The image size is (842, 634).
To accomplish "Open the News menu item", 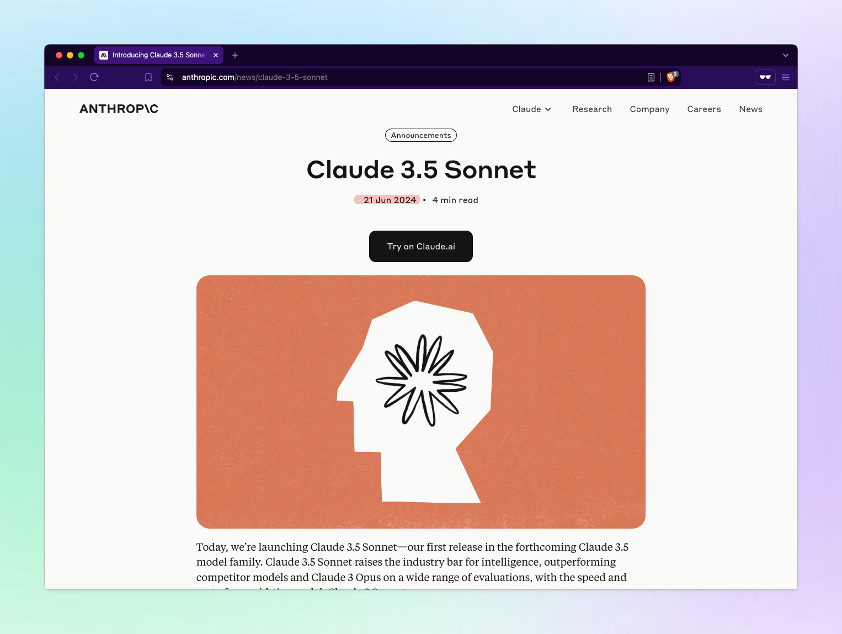I will [x=750, y=109].
